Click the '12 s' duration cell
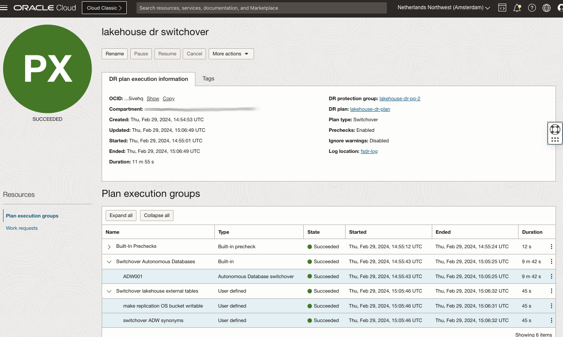Screen dimensions: 563x337 pos(526,246)
